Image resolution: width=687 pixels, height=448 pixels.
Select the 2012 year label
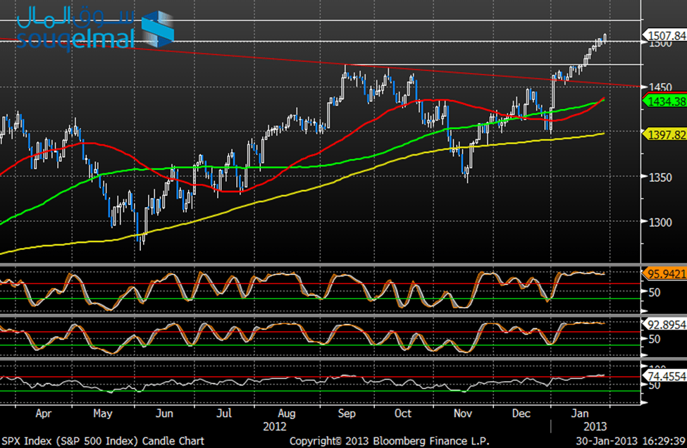pyautogui.click(x=276, y=427)
